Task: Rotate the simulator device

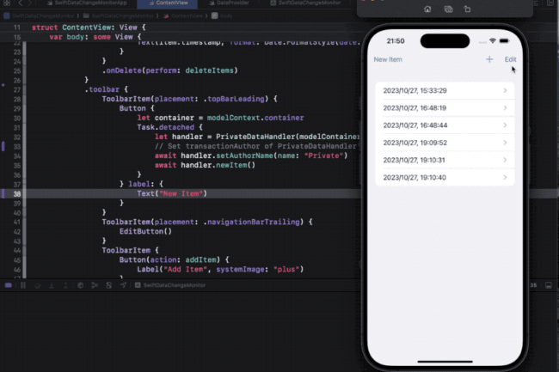Action: (x=468, y=9)
